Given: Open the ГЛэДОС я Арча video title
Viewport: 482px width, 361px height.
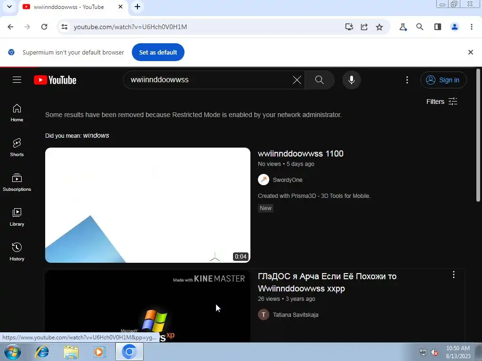Looking at the screenshot, I should tap(327, 283).
